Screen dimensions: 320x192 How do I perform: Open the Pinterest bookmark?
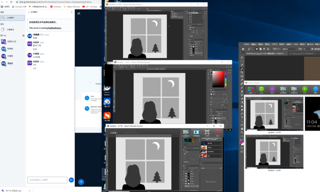(55, 7)
